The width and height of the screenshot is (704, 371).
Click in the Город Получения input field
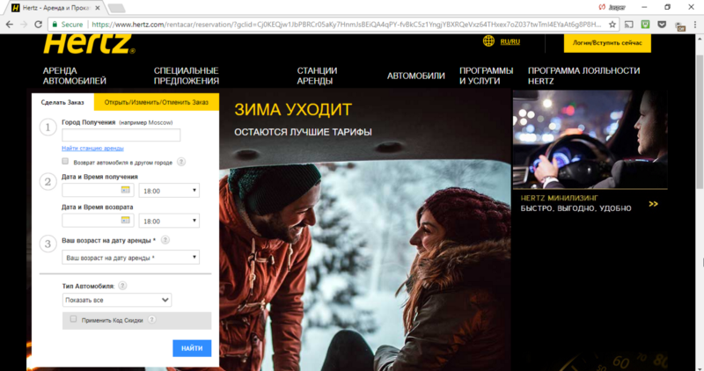click(121, 135)
